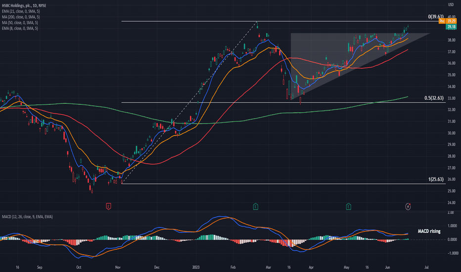Click the 2.00 MACD axis label
Image resolution: width=461 pixels, height=272 pixels.
451,212
